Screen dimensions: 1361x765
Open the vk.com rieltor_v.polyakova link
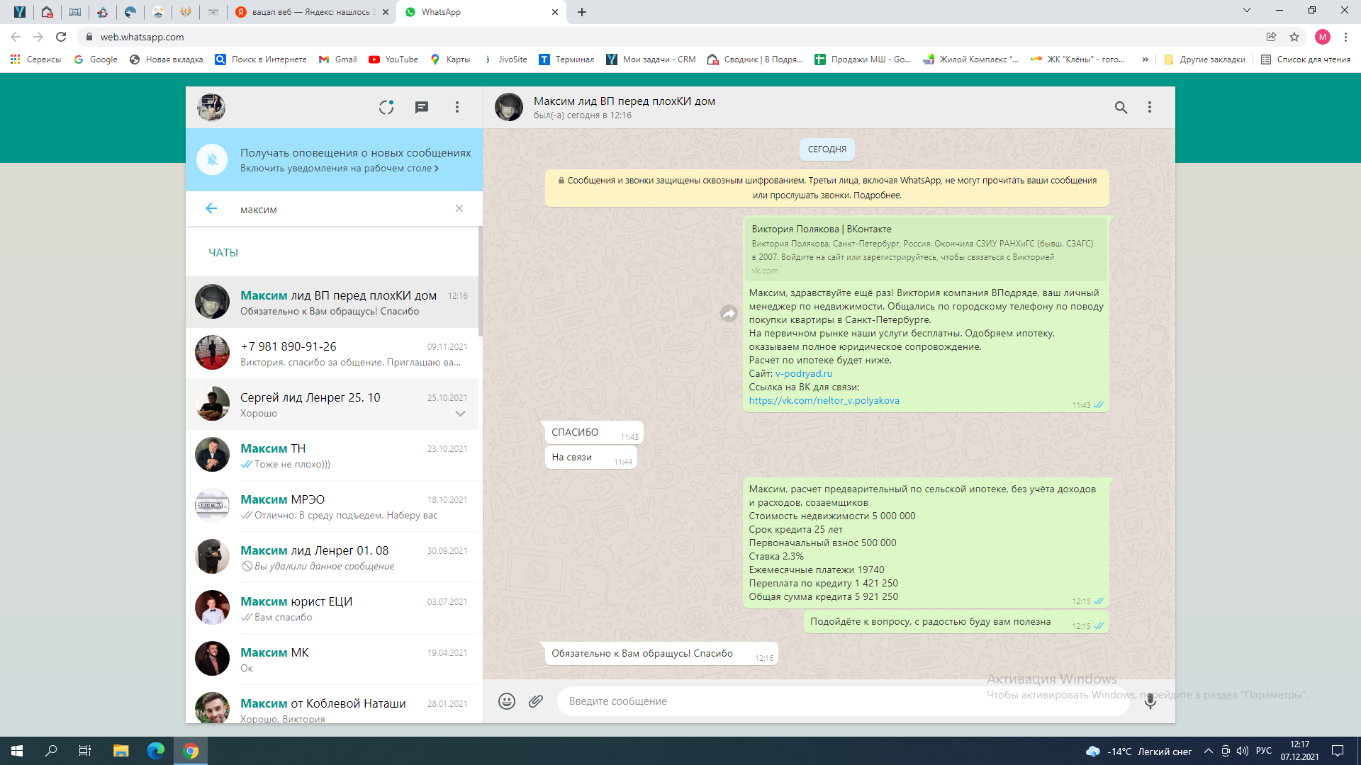[x=824, y=400]
